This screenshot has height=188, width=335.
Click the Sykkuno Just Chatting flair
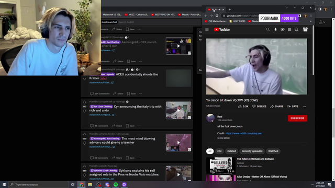[x=104, y=171]
